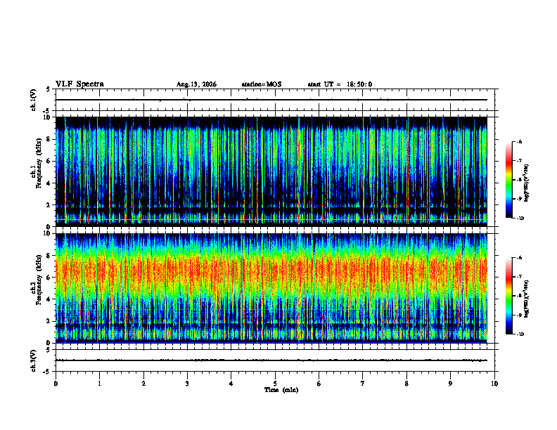This screenshot has width=557, height=430.
Task: Click the ch.3 voltage waveform trace
Action: point(271,360)
